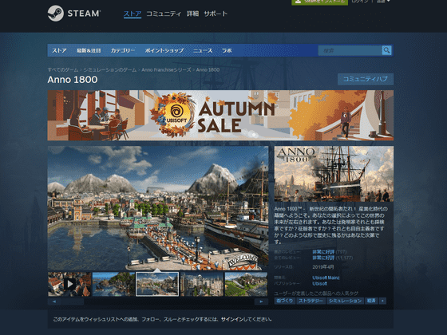The image size is (447, 335).
Task: Open the ストア menu in the blue store bar
Action: point(59,50)
